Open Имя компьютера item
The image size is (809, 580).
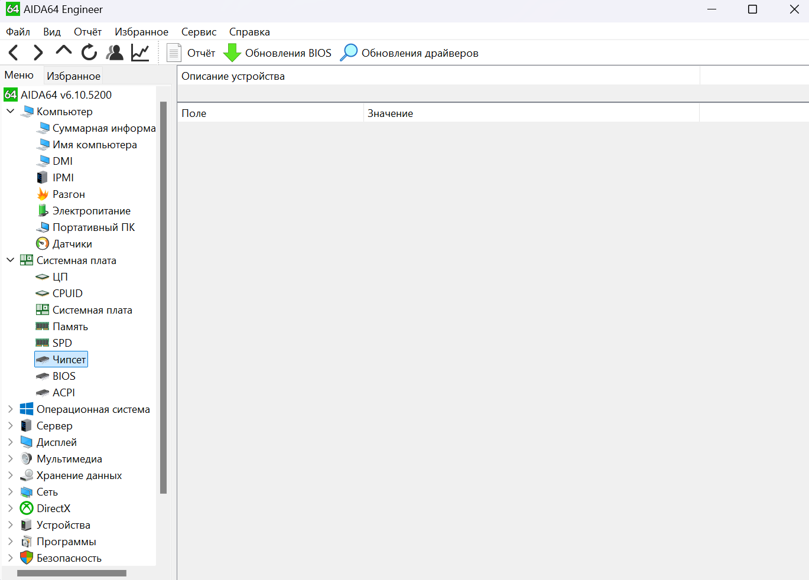tap(87, 145)
